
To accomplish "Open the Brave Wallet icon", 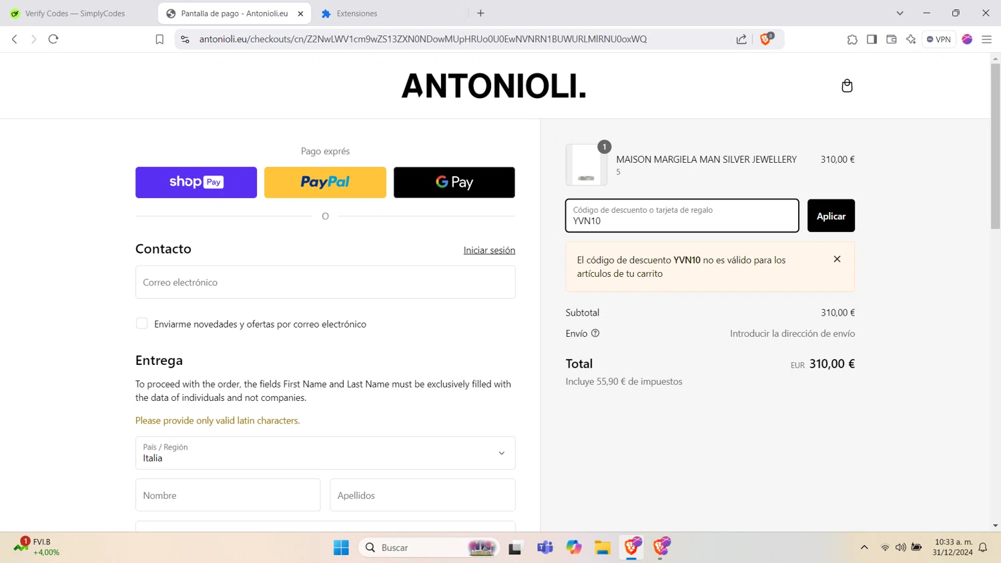I will (x=891, y=39).
